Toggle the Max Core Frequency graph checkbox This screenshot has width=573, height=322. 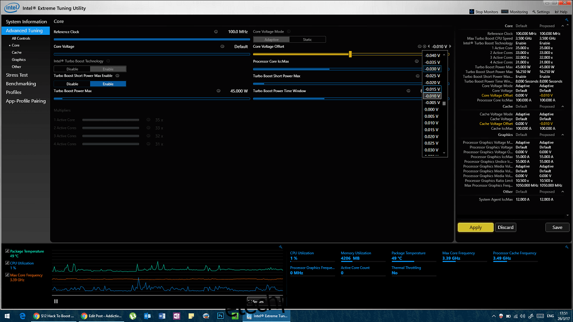pyautogui.click(x=7, y=275)
